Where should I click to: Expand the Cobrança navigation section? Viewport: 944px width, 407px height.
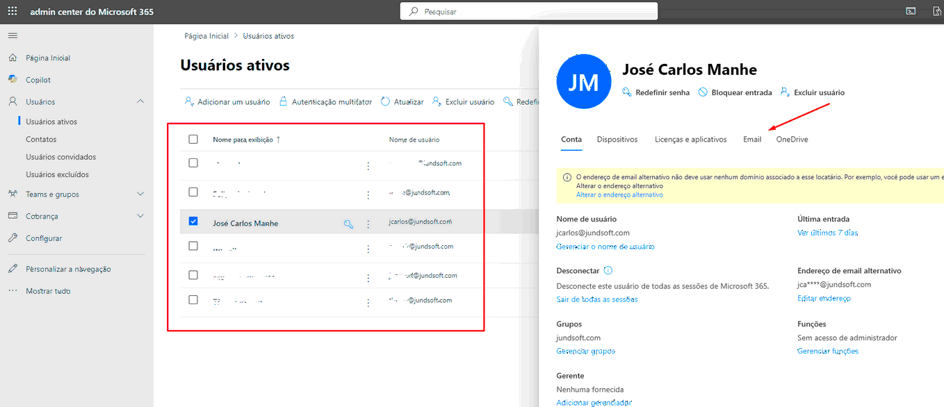point(140,216)
